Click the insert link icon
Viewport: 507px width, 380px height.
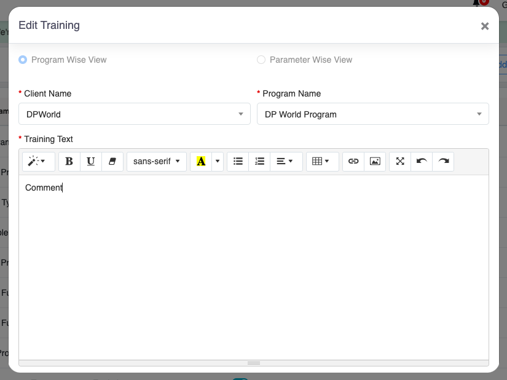353,161
